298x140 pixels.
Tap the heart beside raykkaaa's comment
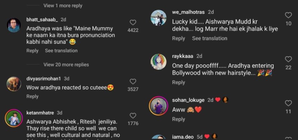288,59
